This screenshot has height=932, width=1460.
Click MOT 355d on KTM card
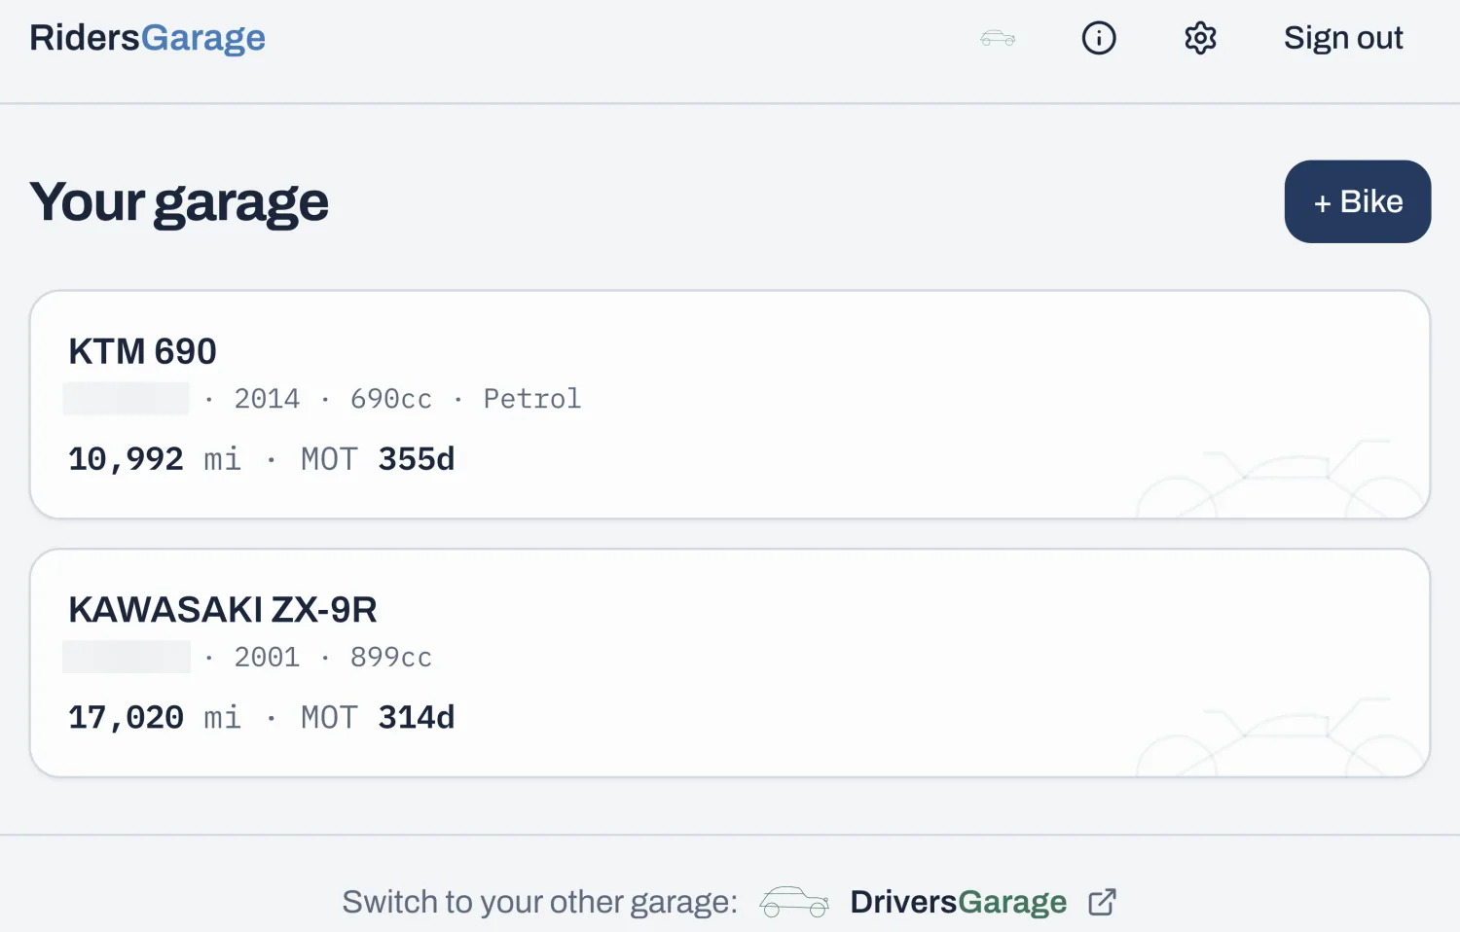378,459
